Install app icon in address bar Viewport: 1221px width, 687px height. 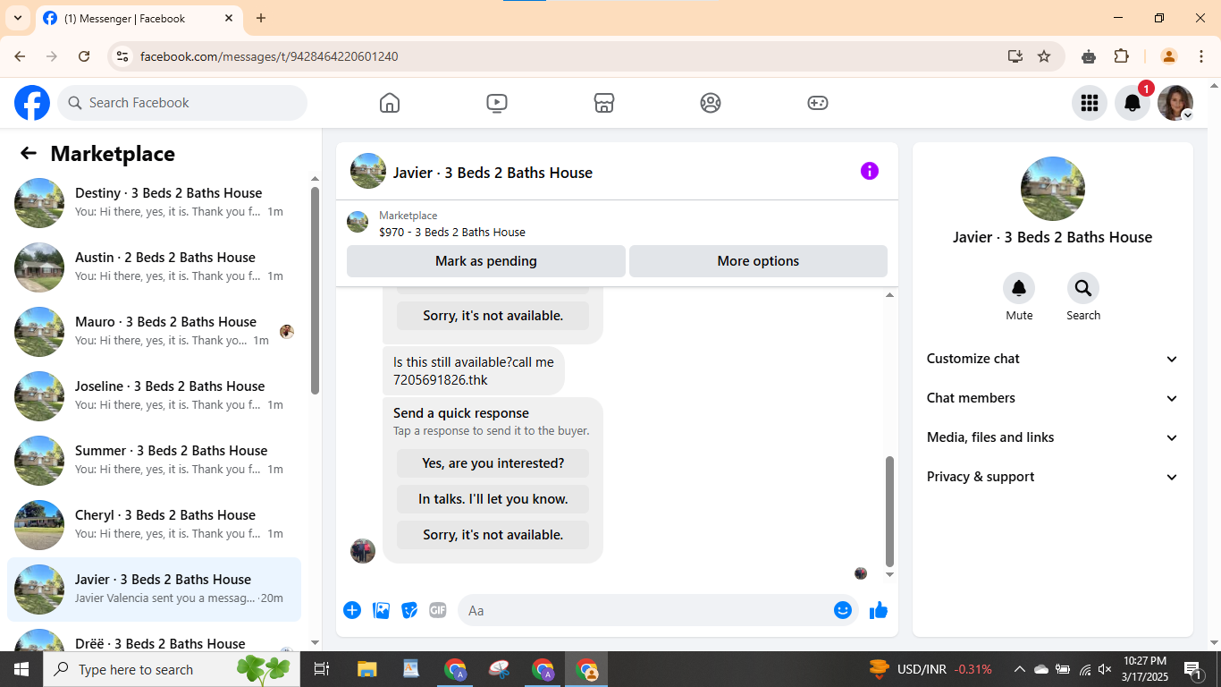pyautogui.click(x=1015, y=56)
